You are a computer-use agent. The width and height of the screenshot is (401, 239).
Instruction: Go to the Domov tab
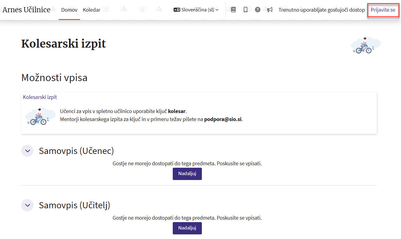[x=69, y=10]
